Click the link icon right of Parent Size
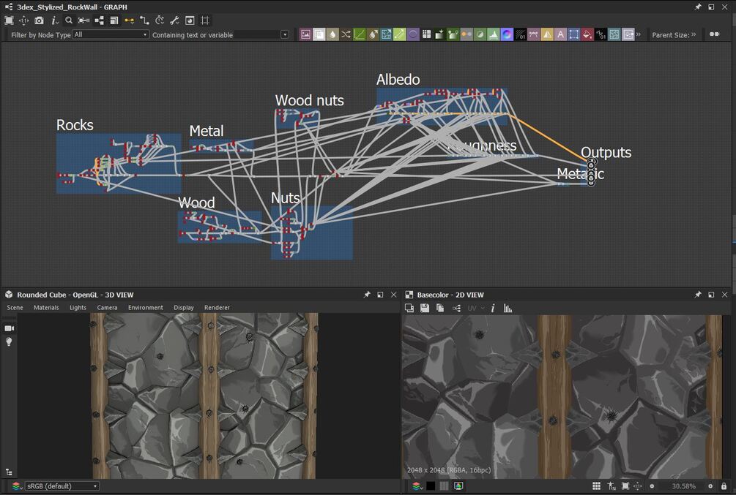This screenshot has height=495, width=736. click(715, 34)
